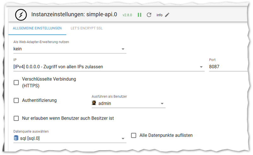Click the info label in header
The width and height of the screenshot is (253, 155).
click(x=159, y=15)
